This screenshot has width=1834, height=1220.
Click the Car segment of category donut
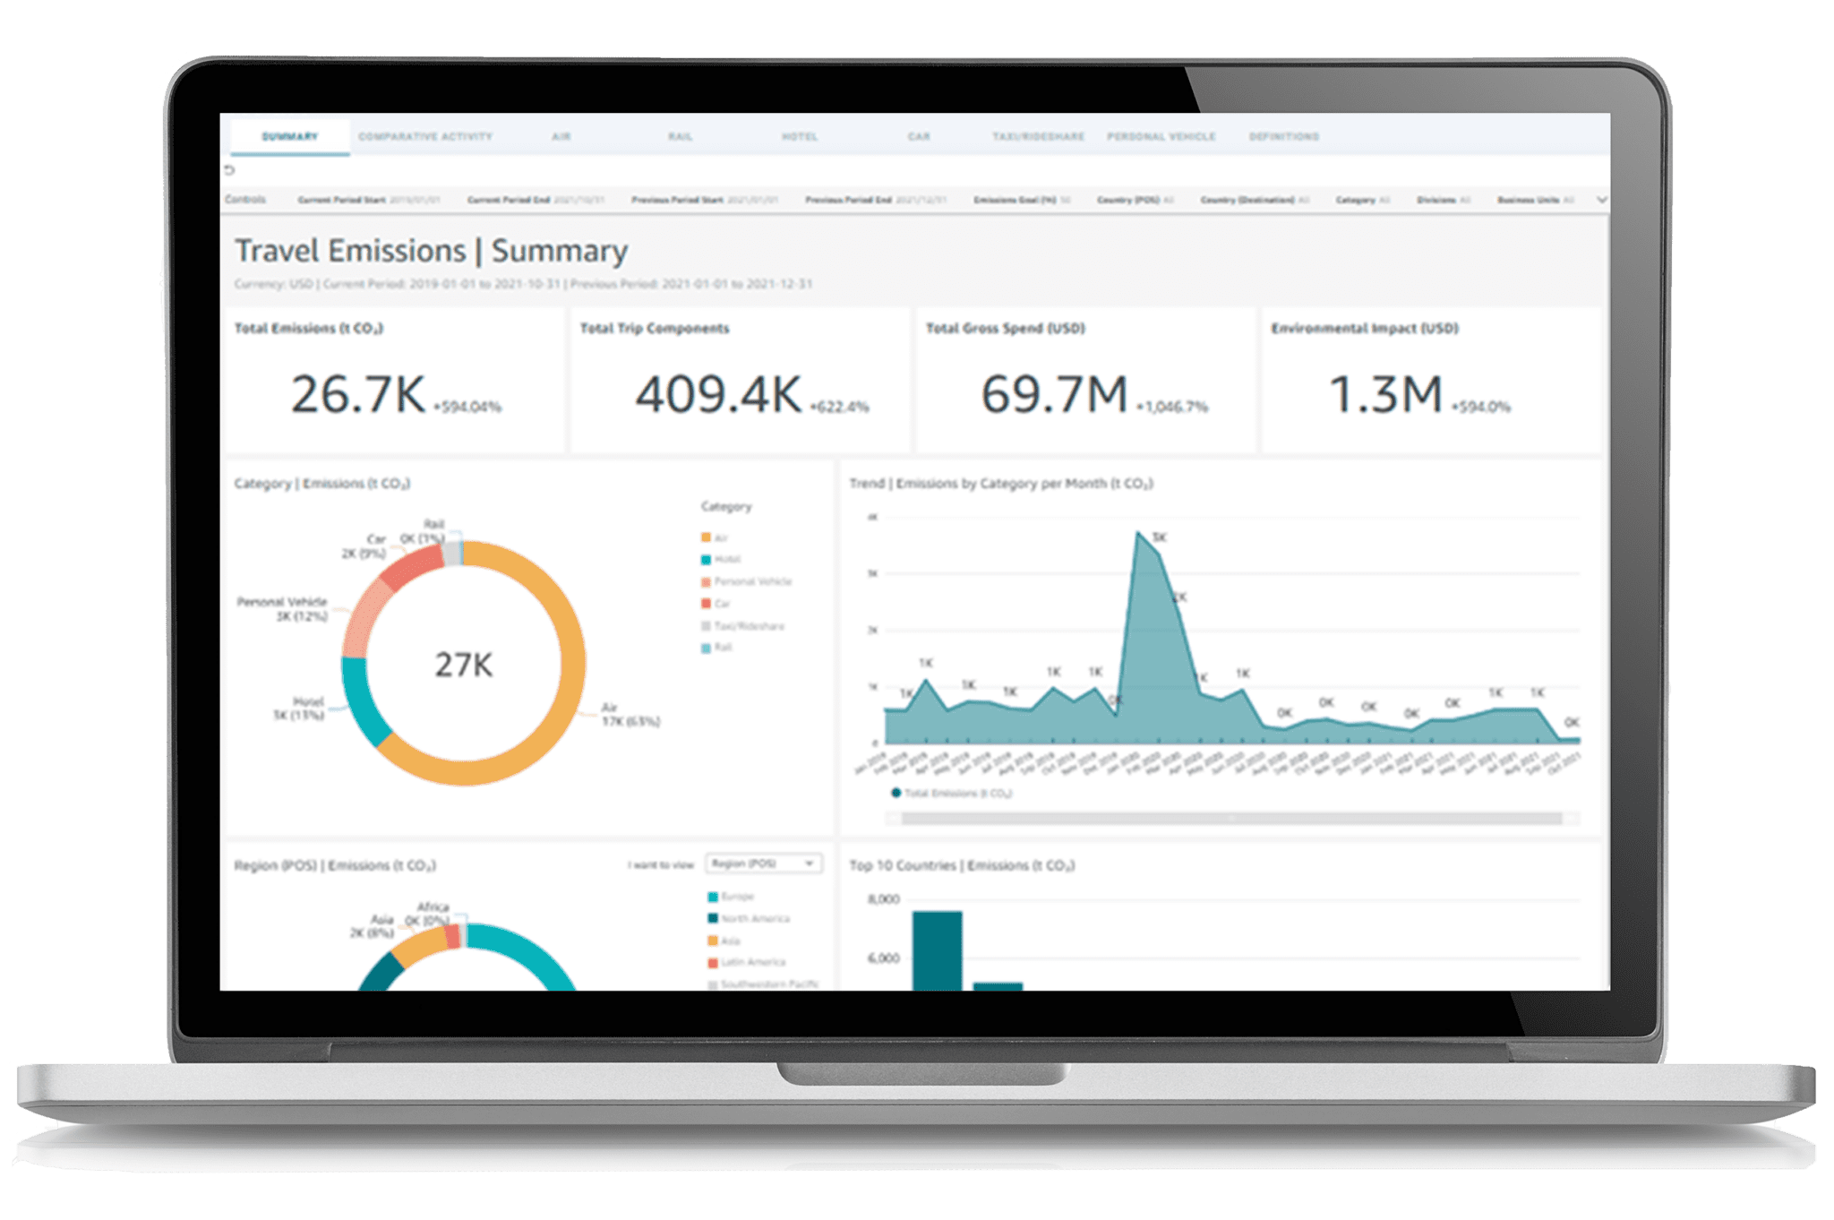(412, 566)
